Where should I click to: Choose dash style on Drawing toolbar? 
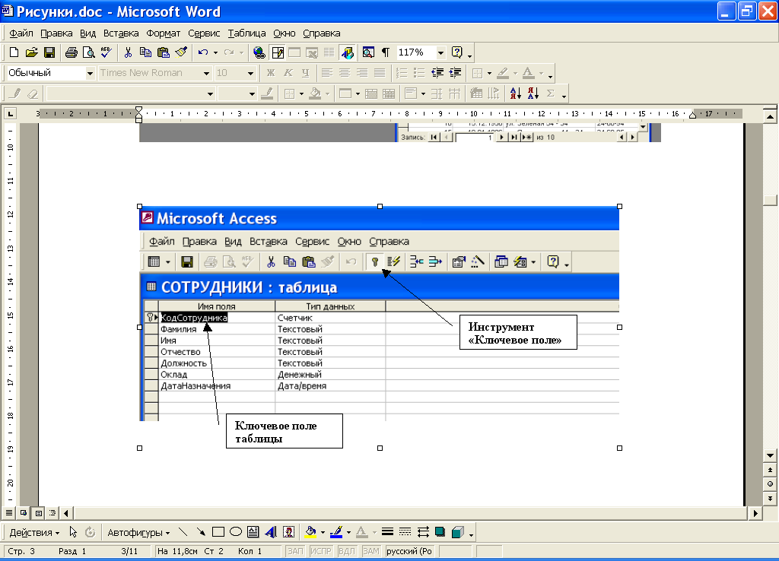tap(405, 532)
